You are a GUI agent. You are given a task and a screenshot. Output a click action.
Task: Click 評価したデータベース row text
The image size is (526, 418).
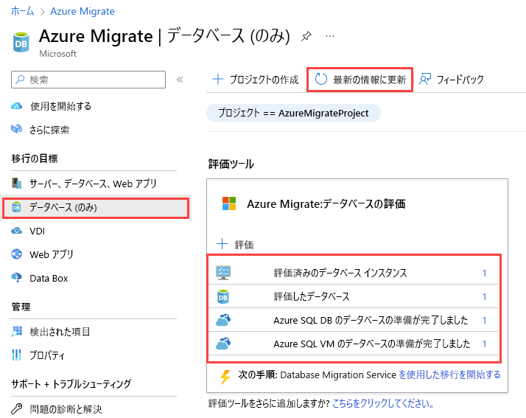312,296
